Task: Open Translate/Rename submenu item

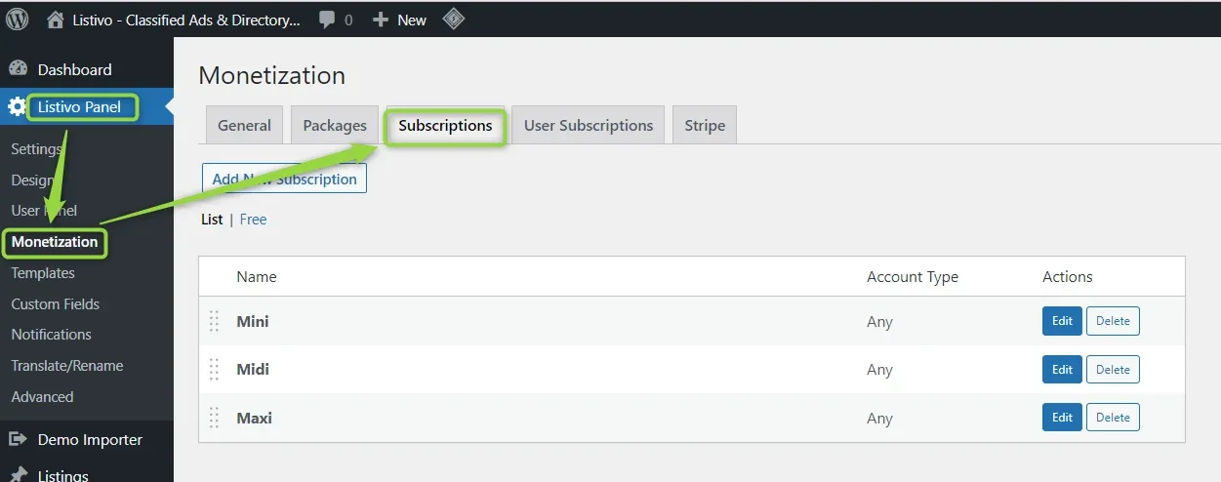Action: click(x=67, y=366)
